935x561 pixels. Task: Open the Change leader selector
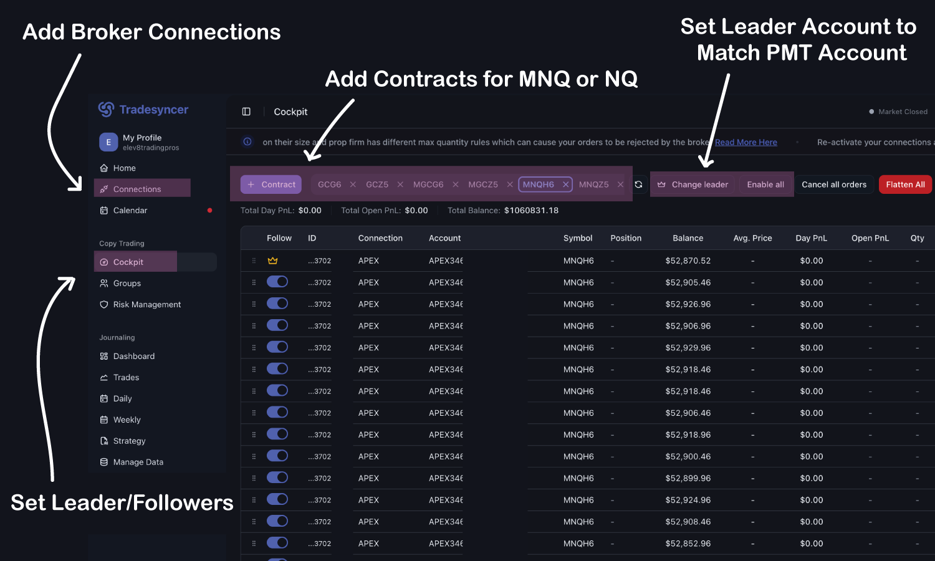click(x=693, y=184)
